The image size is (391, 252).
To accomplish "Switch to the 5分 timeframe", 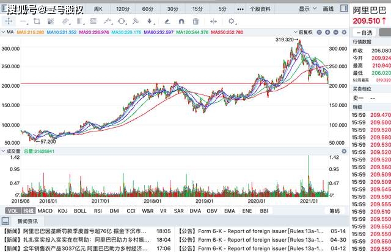I will click(222, 9).
